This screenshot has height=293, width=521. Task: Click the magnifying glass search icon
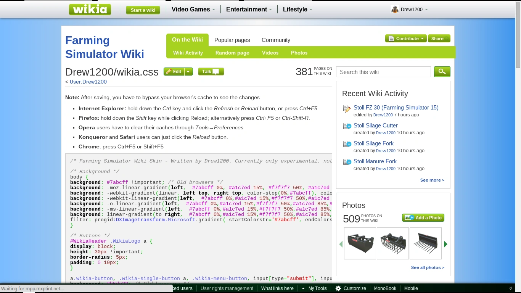click(442, 71)
